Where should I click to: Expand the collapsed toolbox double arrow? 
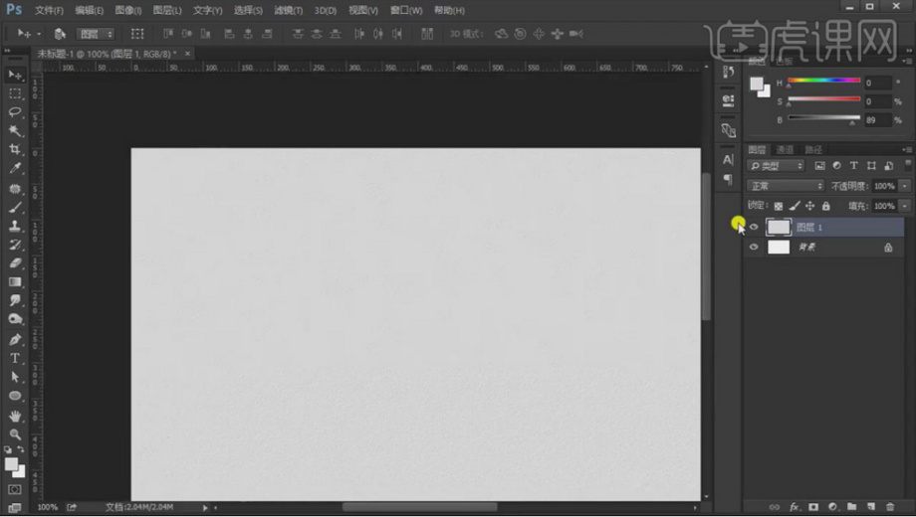tap(8, 51)
